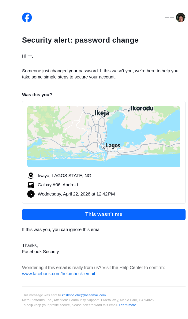Screen dimensions: 188x319
Task: Click the location pin icon
Action: 31,176
